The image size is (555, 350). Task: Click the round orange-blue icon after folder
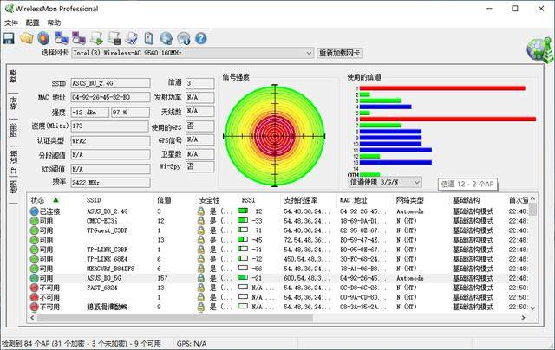[42, 38]
